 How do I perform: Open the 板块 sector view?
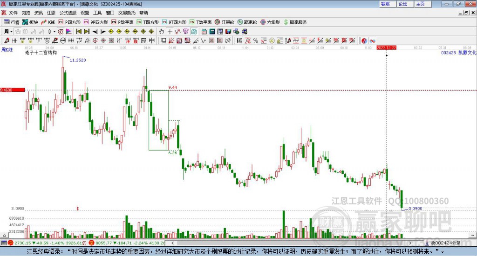30,22
